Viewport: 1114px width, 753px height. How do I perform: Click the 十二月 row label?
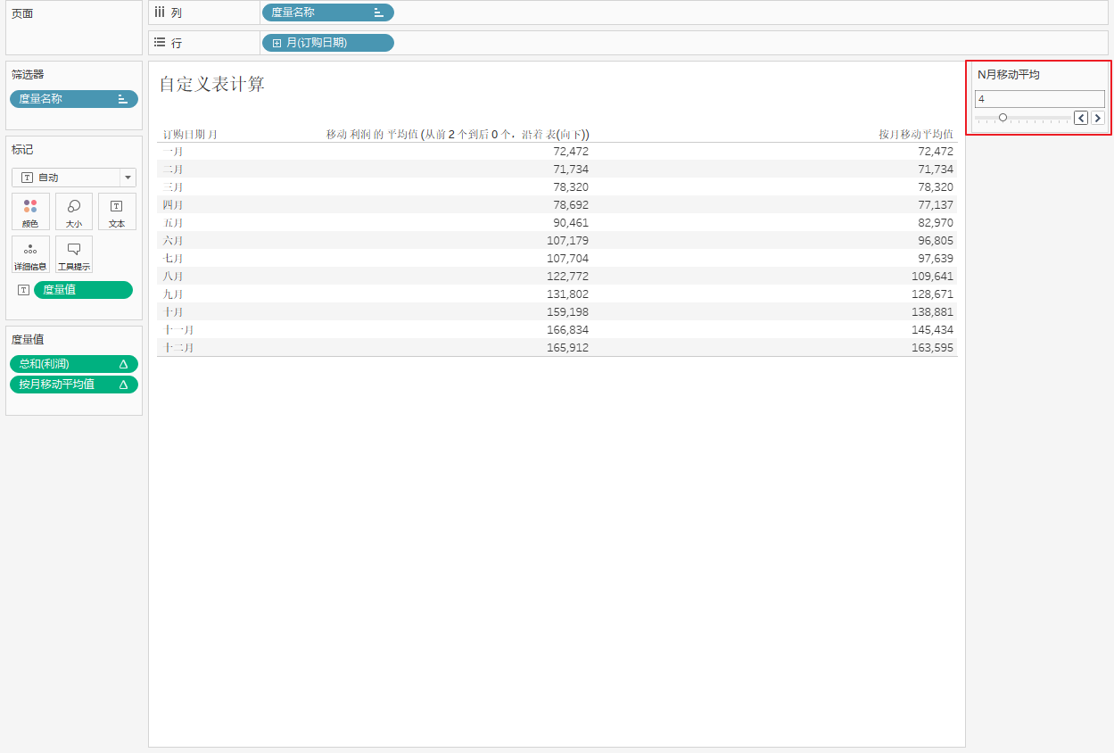(178, 348)
